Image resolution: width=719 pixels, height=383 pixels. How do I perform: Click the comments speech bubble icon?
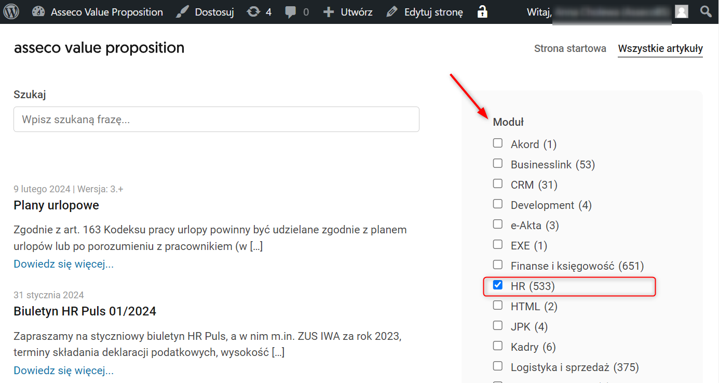click(291, 11)
